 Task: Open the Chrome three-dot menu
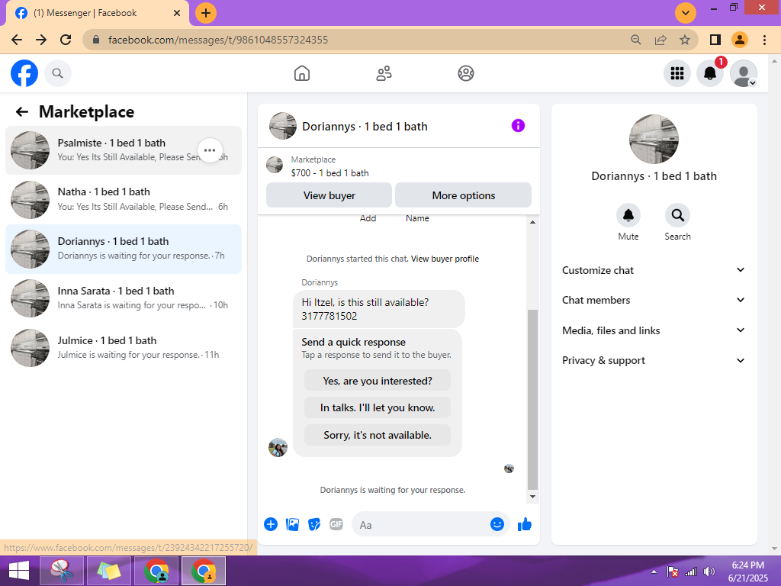(x=764, y=40)
